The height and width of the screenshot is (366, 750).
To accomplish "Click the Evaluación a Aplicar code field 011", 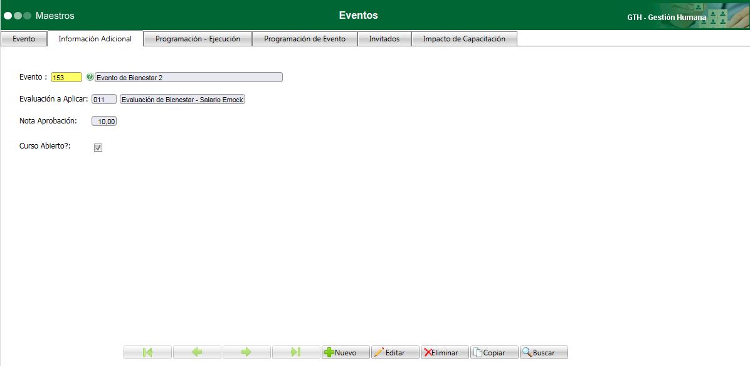I will coord(104,100).
